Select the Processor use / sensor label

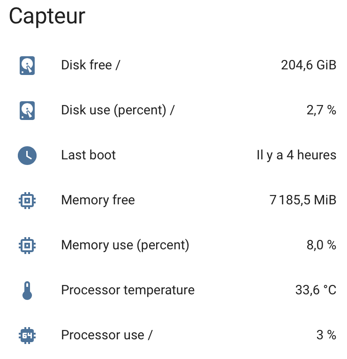coord(106,335)
